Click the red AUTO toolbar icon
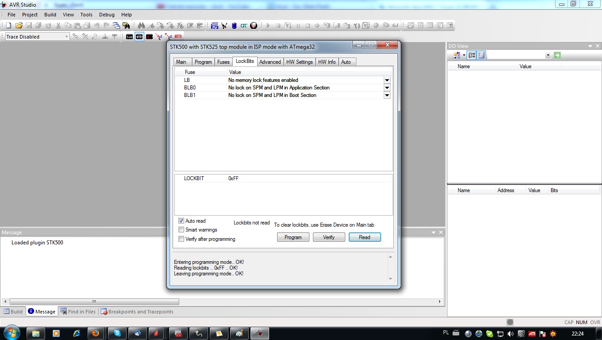This screenshot has height=340, width=602. pos(178,37)
